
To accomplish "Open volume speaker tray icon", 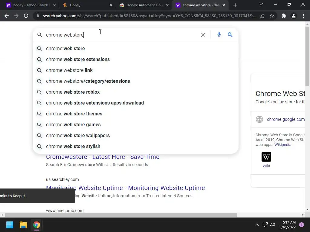I will pos(272,225).
